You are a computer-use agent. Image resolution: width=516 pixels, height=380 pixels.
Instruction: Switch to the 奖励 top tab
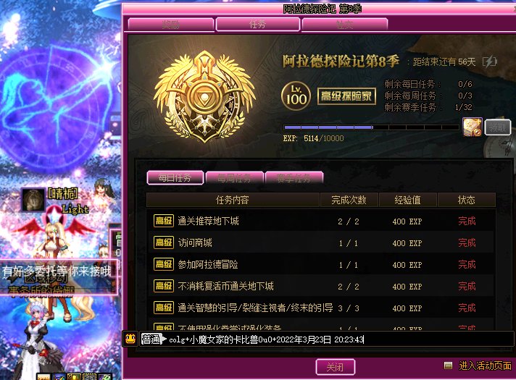tap(171, 25)
